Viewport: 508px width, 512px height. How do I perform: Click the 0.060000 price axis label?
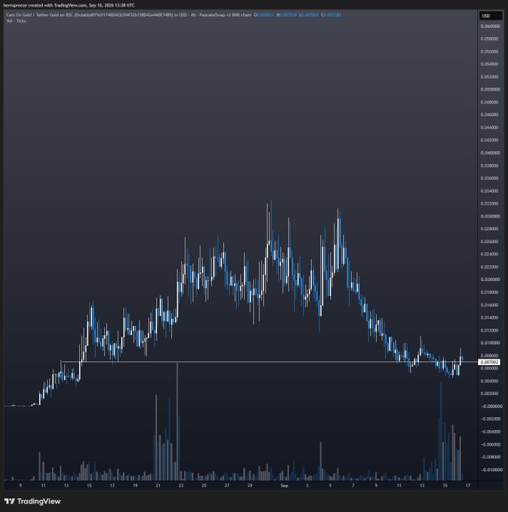tap(490, 26)
